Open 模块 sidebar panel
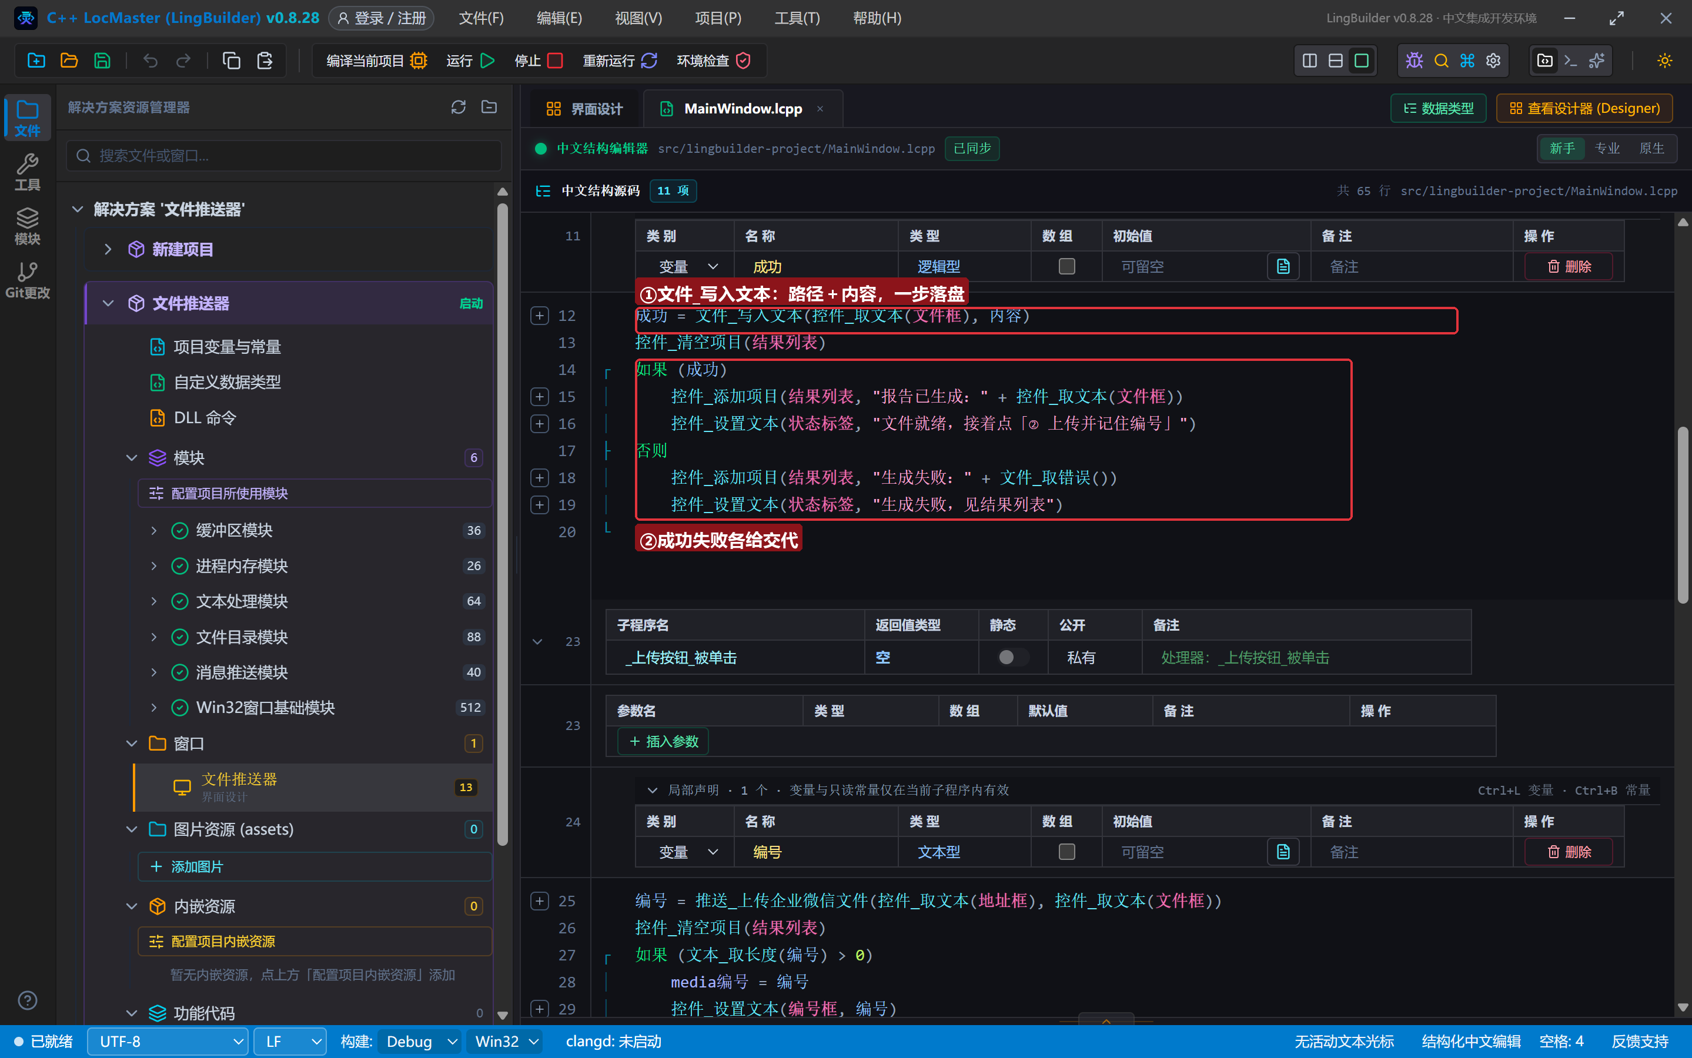The width and height of the screenshot is (1692, 1058). click(x=27, y=226)
